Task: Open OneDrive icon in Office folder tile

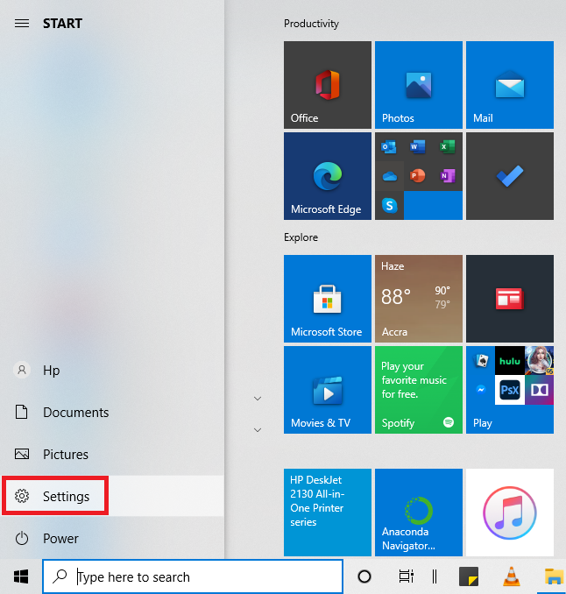Action: [x=390, y=176]
